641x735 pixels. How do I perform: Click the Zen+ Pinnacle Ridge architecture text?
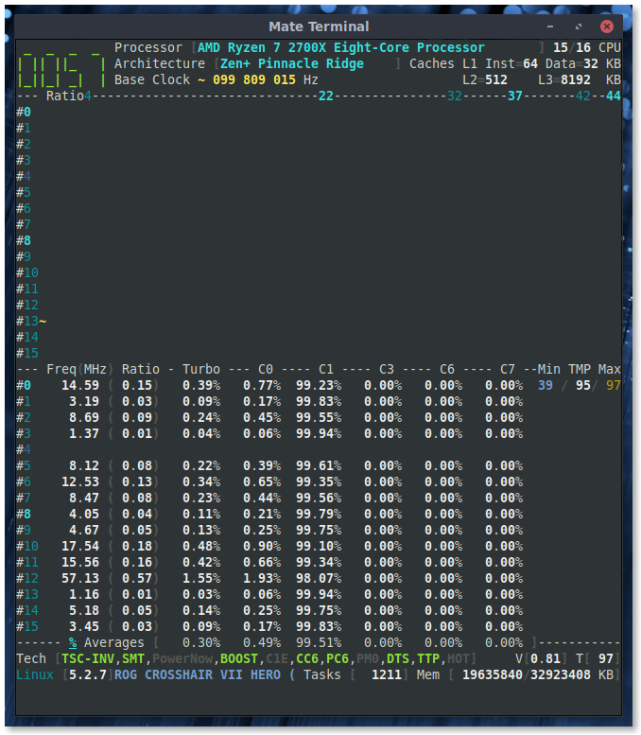[x=292, y=63]
